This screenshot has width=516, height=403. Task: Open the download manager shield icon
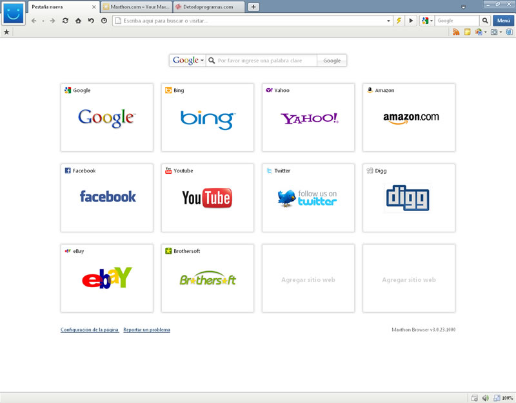click(509, 32)
